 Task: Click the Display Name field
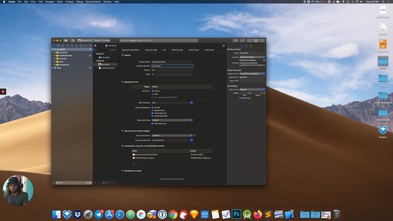point(172,61)
